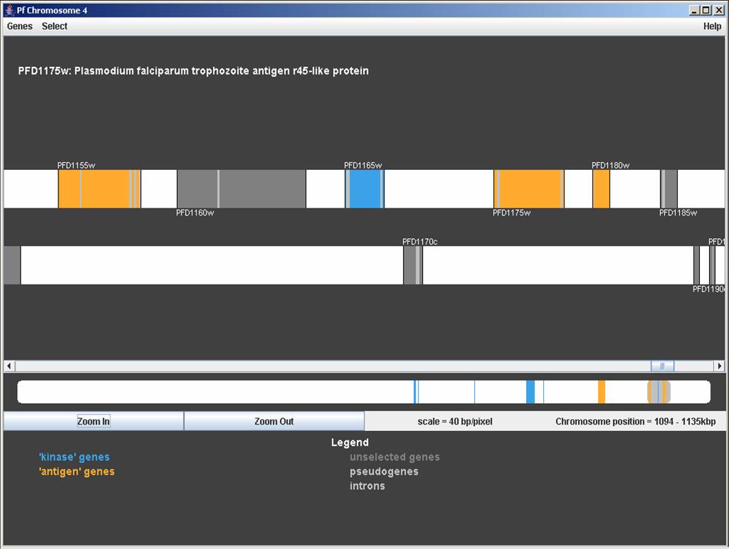Click the orange marker in chromosome overview
This screenshot has height=549, width=729.
click(x=602, y=392)
